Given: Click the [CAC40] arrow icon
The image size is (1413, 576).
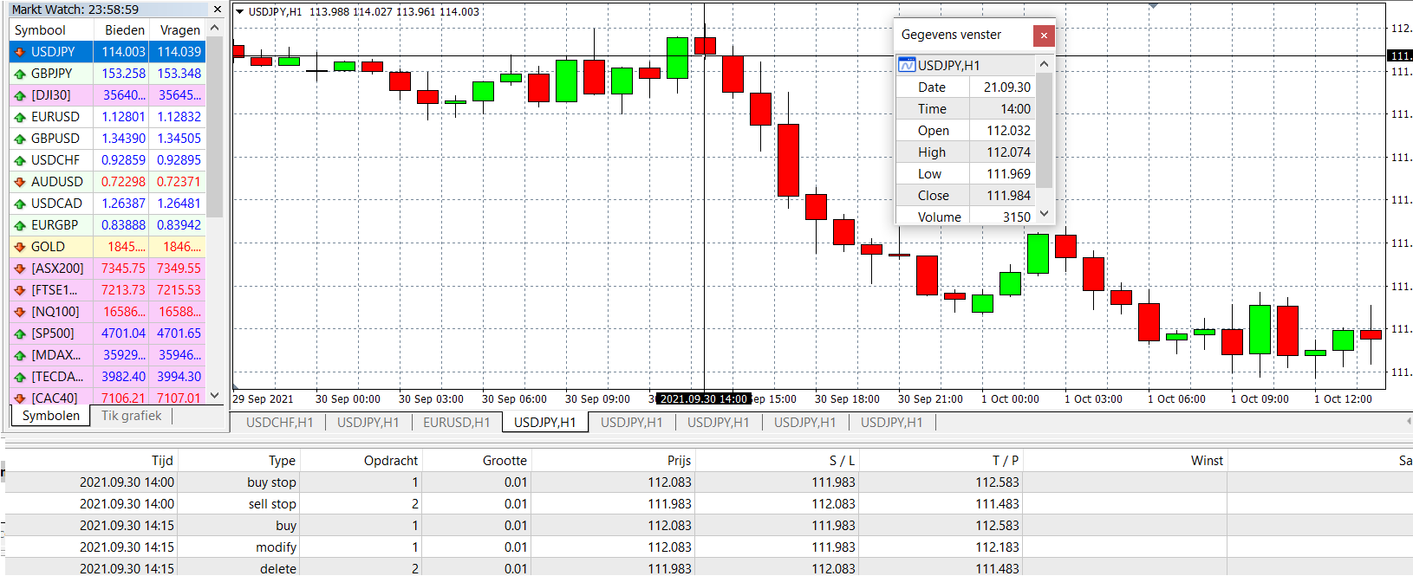Looking at the screenshot, I should click(x=20, y=398).
